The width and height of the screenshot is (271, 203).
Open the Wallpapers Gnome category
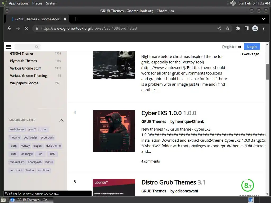[x=24, y=83]
